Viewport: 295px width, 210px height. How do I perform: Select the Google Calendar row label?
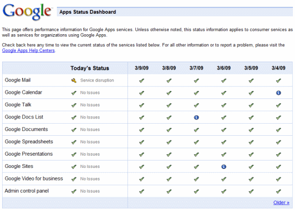point(23,92)
